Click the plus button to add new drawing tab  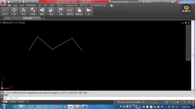click(x=43, y=18)
